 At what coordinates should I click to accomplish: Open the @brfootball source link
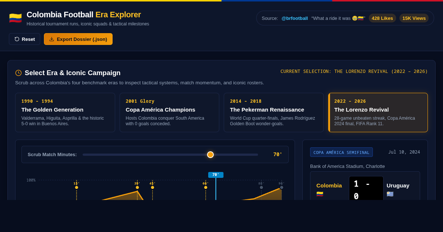point(295,18)
